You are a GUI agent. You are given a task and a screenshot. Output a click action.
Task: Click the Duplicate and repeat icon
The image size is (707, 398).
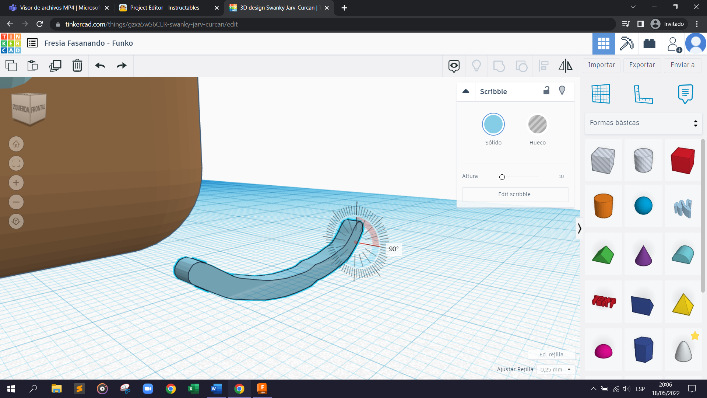pos(55,66)
